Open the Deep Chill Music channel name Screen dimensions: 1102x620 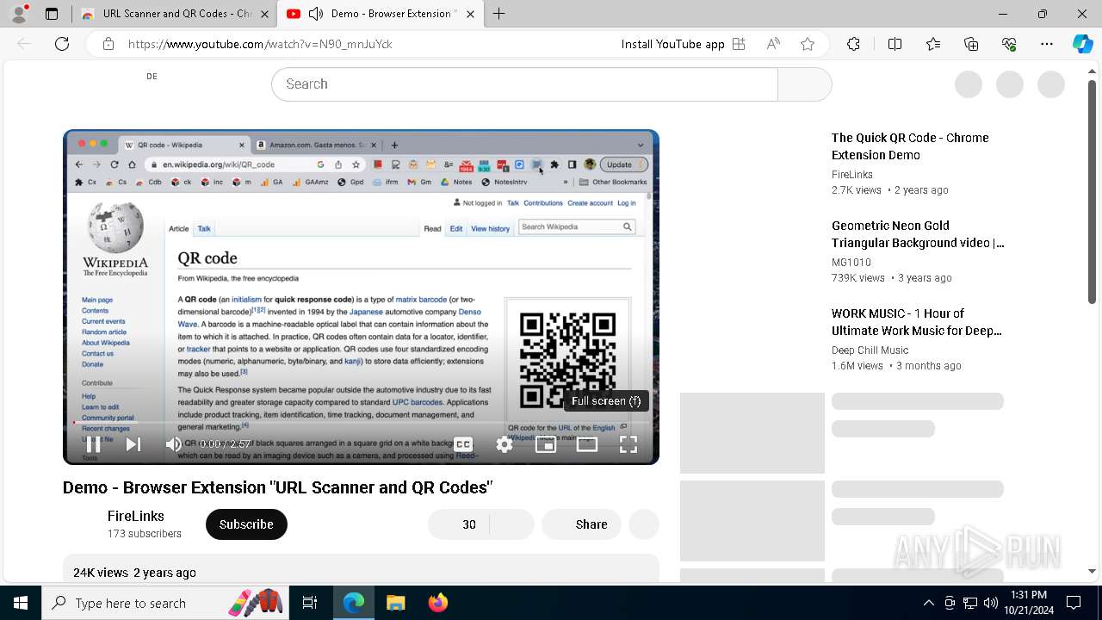(x=870, y=350)
